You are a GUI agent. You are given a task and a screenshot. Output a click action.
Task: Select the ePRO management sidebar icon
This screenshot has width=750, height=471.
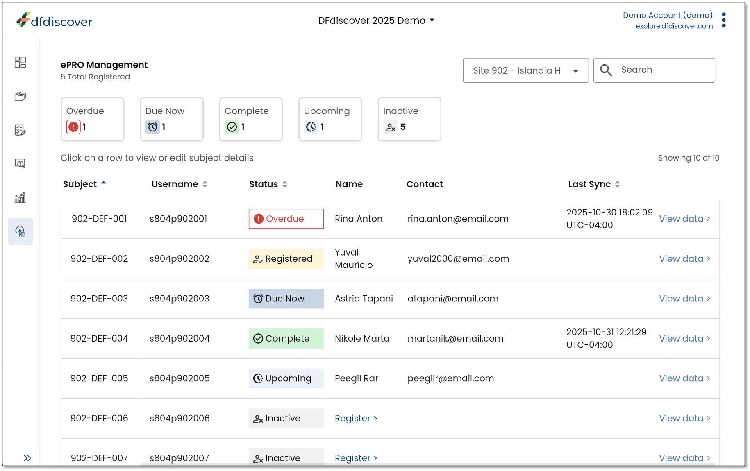20,231
